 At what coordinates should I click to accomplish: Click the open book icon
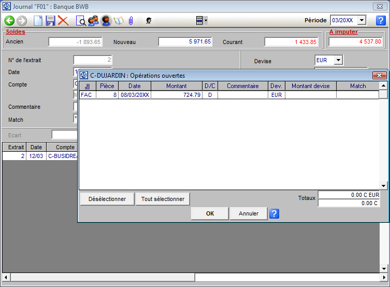coord(119,21)
